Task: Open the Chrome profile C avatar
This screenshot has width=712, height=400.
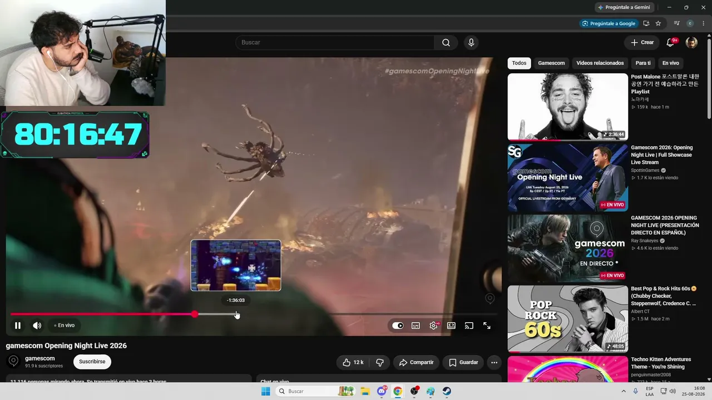Action: click(690, 23)
